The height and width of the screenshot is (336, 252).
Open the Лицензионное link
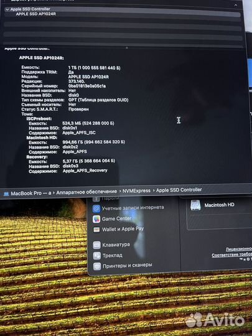pyautogui.click(x=239, y=249)
